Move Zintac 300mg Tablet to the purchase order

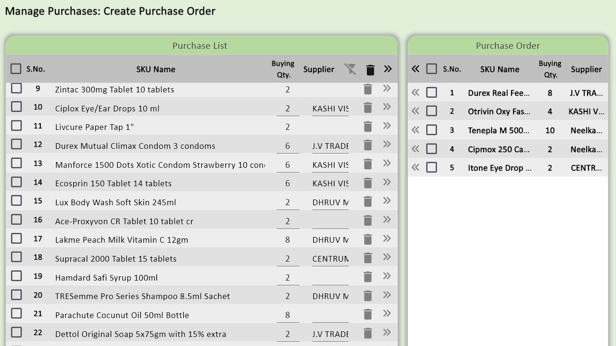point(387,88)
